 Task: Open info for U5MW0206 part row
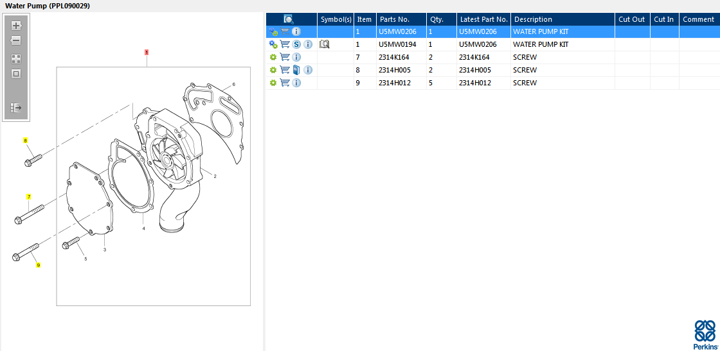click(296, 31)
